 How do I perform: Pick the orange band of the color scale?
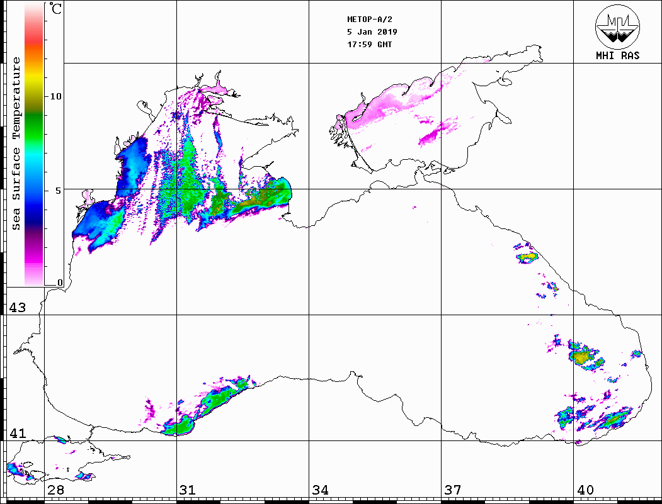point(34,55)
